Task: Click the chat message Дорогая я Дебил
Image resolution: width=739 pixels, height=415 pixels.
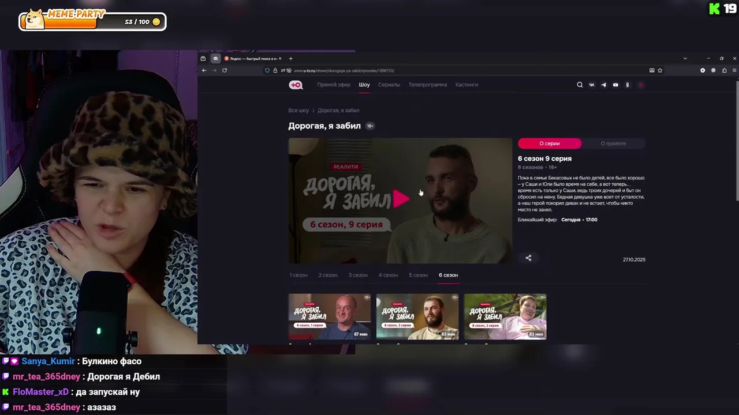Action: (x=124, y=376)
